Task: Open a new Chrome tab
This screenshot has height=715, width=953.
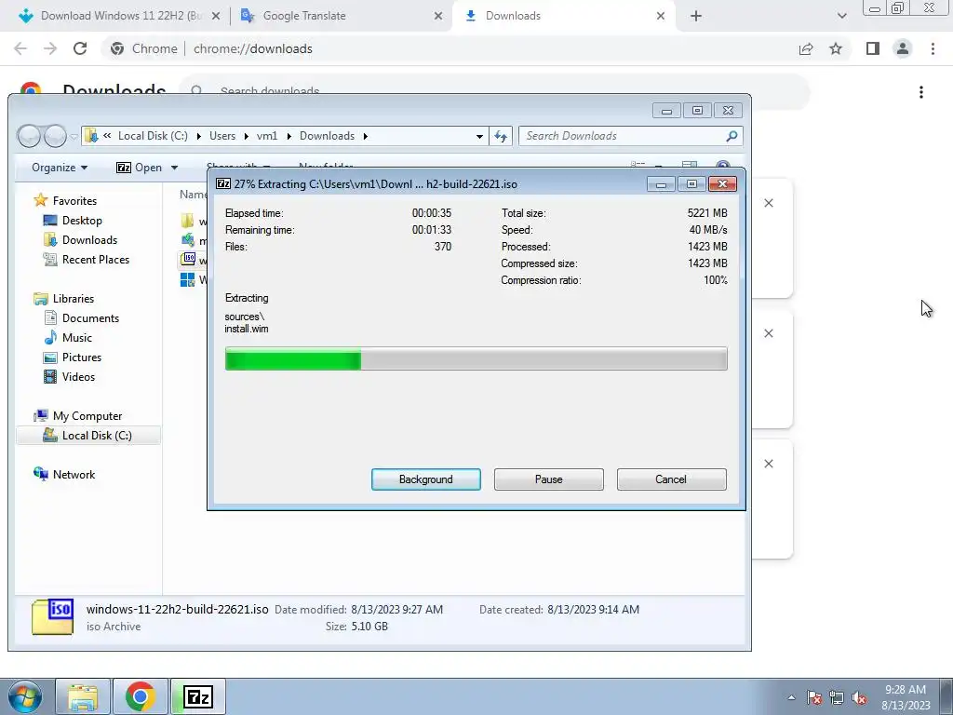Action: [696, 16]
